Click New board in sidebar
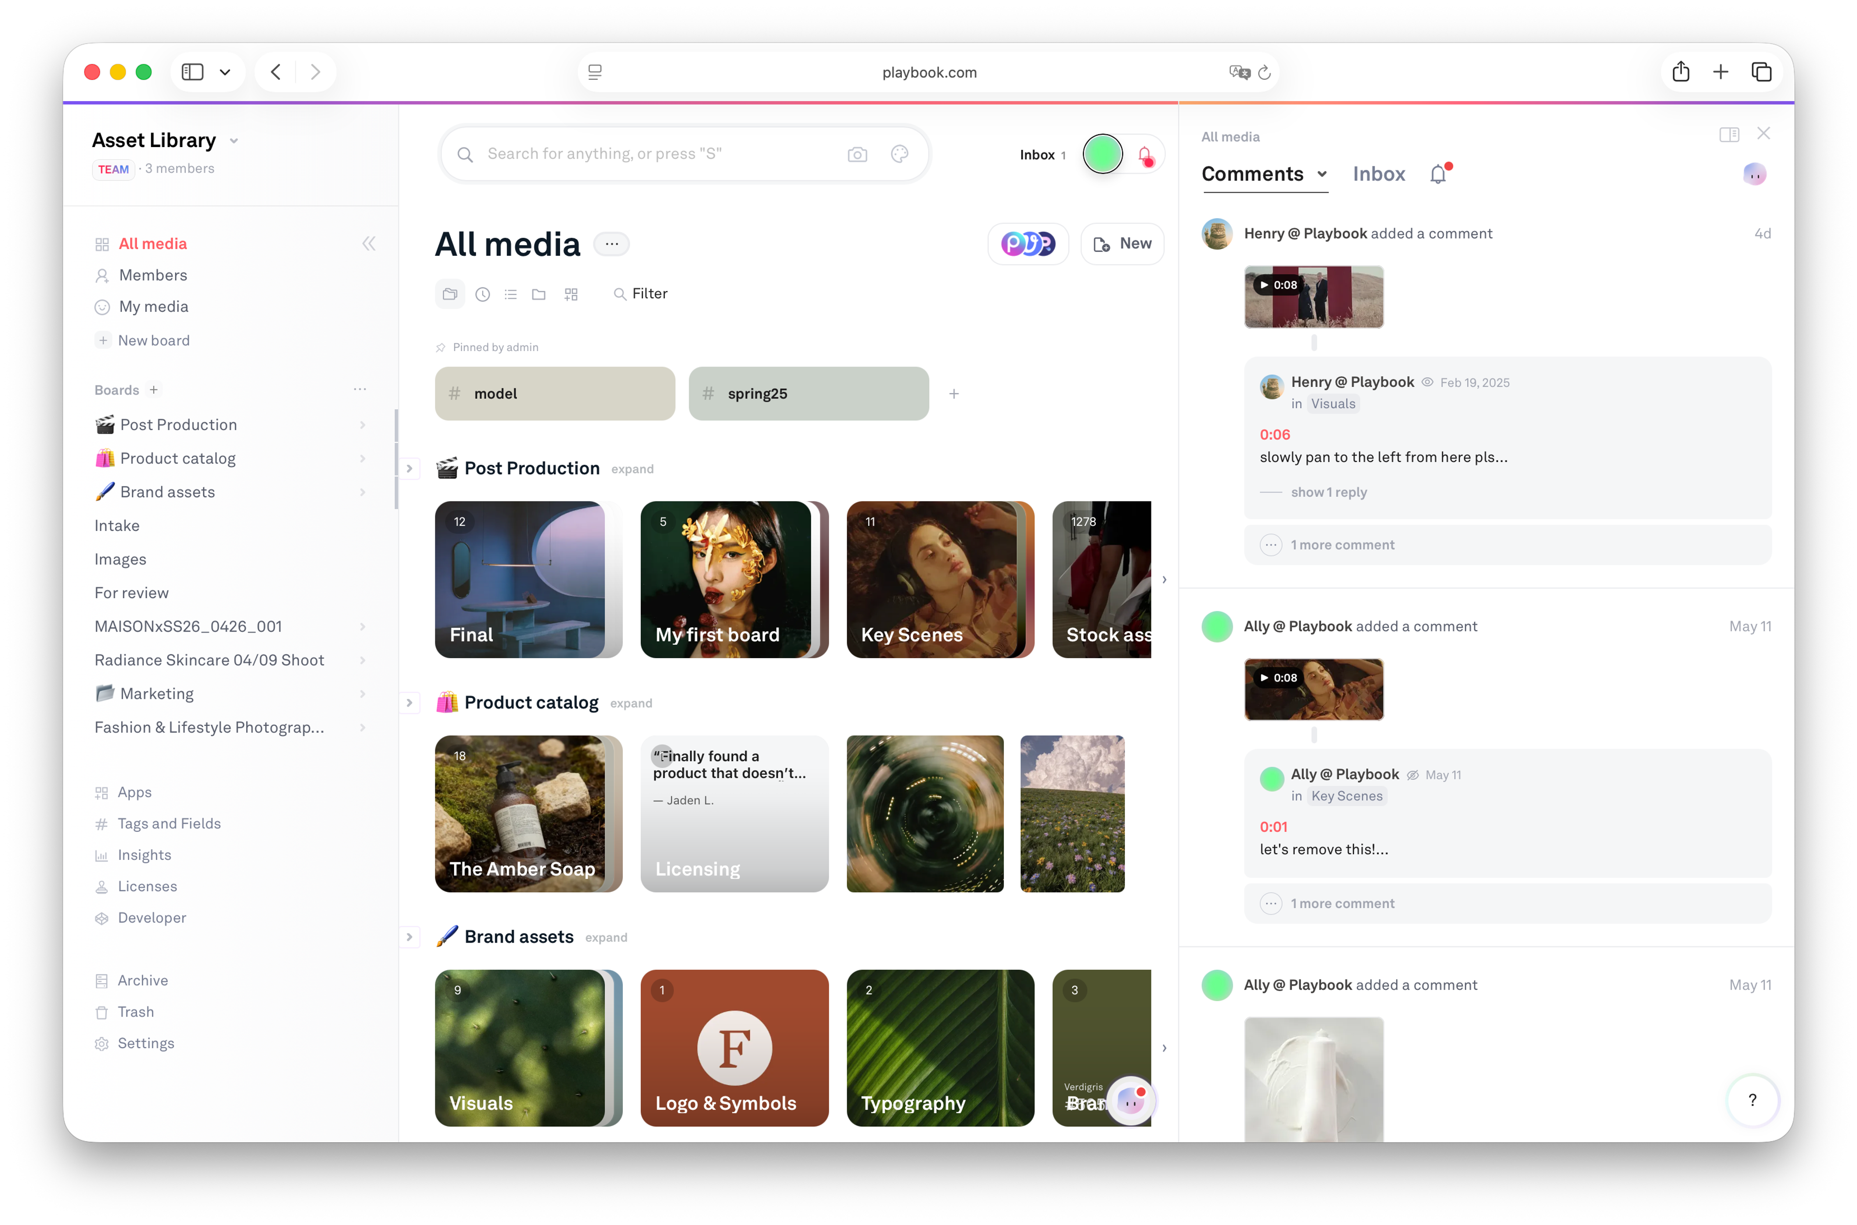 pos(153,340)
